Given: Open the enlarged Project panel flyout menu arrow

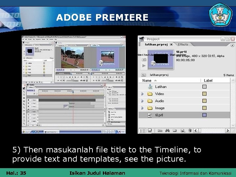Looking at the screenshot, I should pyautogui.click(x=232, y=45).
